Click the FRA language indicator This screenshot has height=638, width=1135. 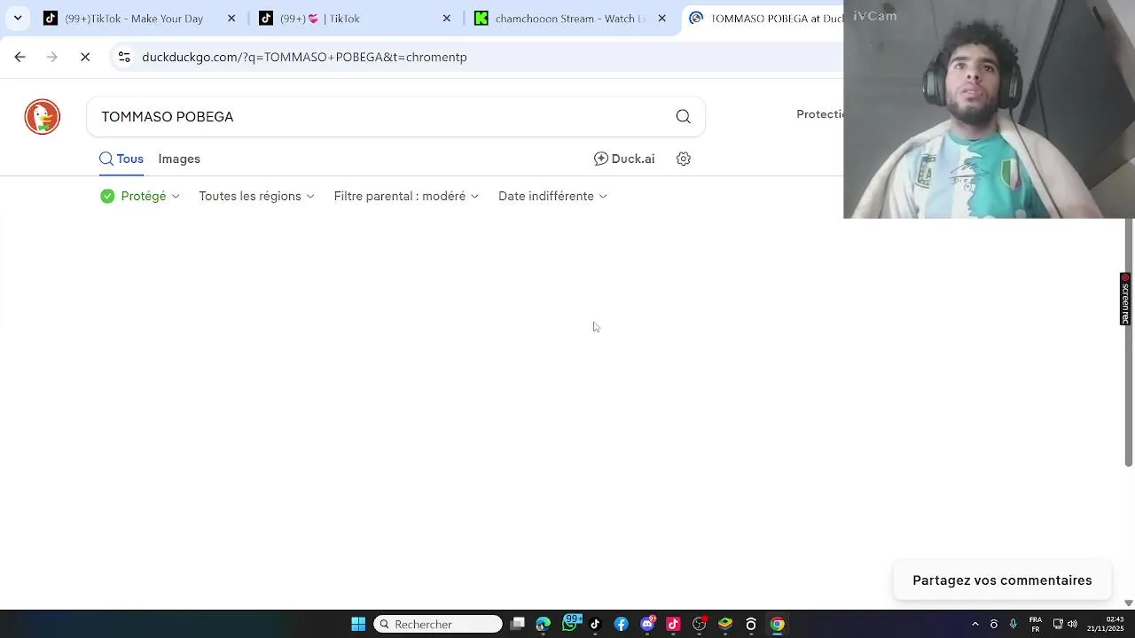pyautogui.click(x=1035, y=624)
